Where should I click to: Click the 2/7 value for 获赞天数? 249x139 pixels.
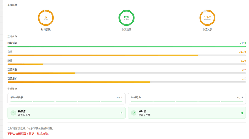pos(244,69)
